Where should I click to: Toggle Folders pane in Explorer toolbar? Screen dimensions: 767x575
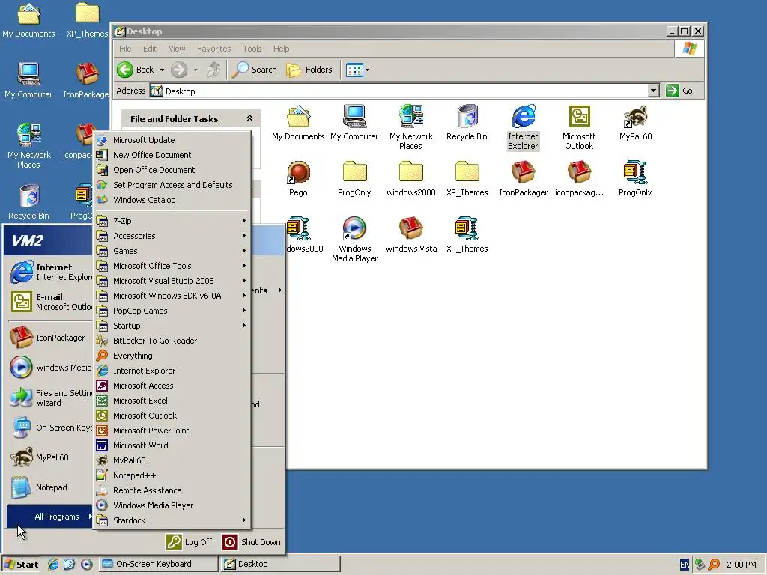[x=309, y=70]
